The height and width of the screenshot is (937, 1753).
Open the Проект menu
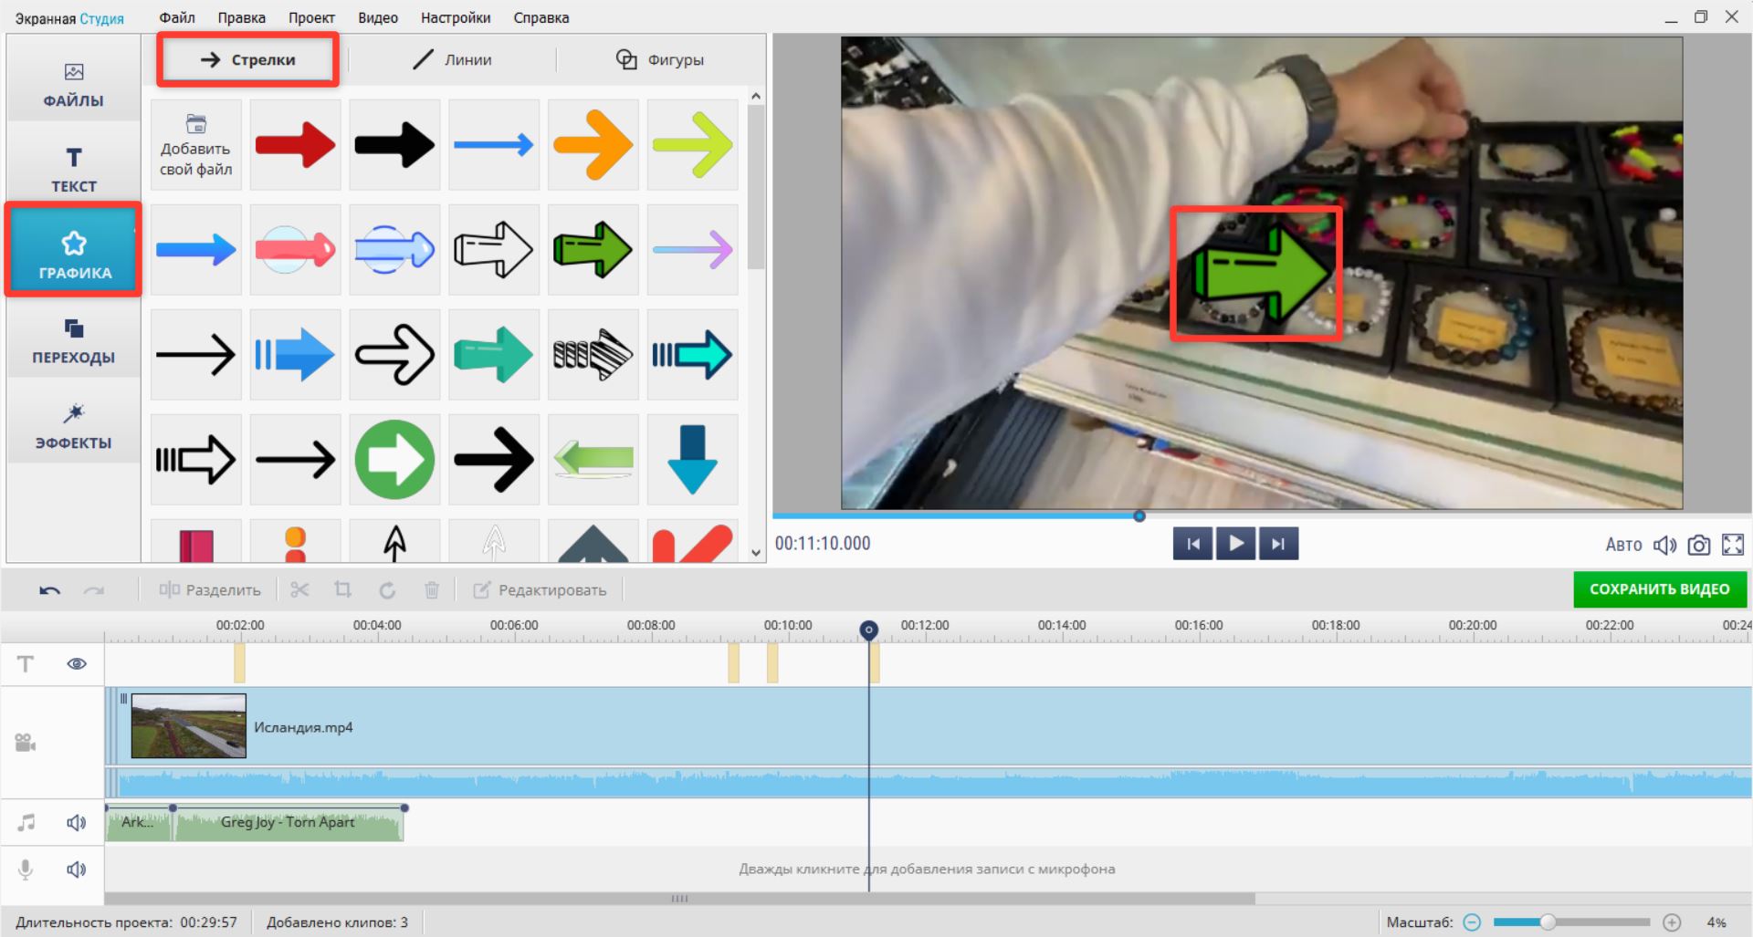311,17
